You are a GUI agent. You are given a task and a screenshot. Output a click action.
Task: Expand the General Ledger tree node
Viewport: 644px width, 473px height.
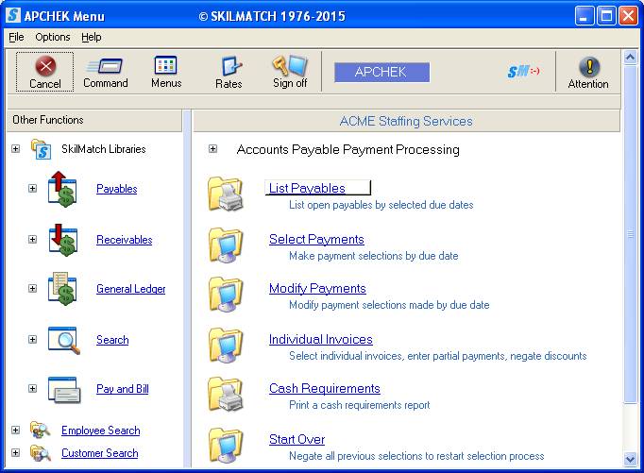tap(32, 289)
